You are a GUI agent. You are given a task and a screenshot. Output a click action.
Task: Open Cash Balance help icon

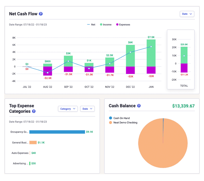point(139,106)
